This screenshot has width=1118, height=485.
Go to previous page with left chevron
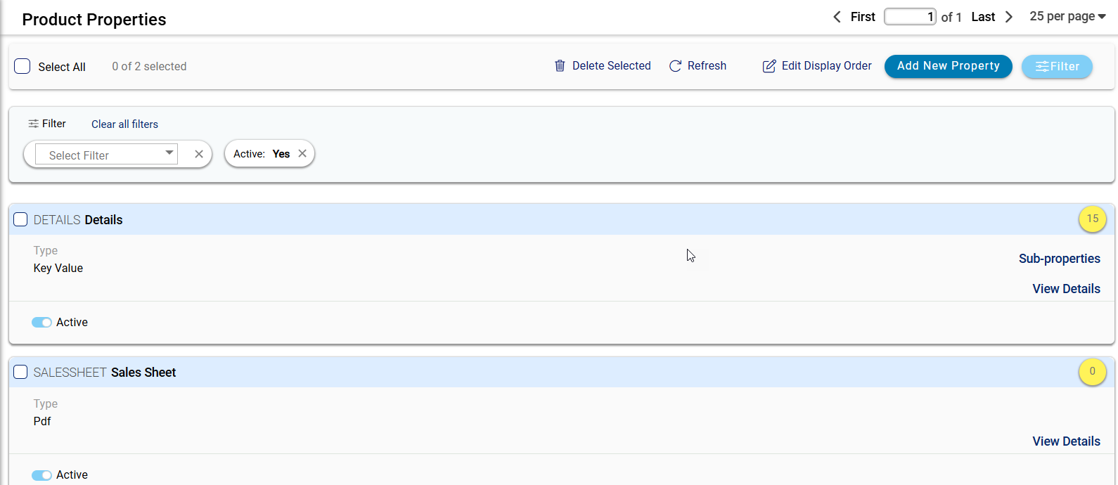[837, 17]
